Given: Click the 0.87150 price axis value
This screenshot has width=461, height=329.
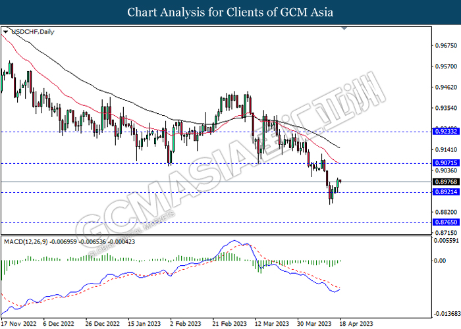Looking at the screenshot, I should (x=446, y=233).
